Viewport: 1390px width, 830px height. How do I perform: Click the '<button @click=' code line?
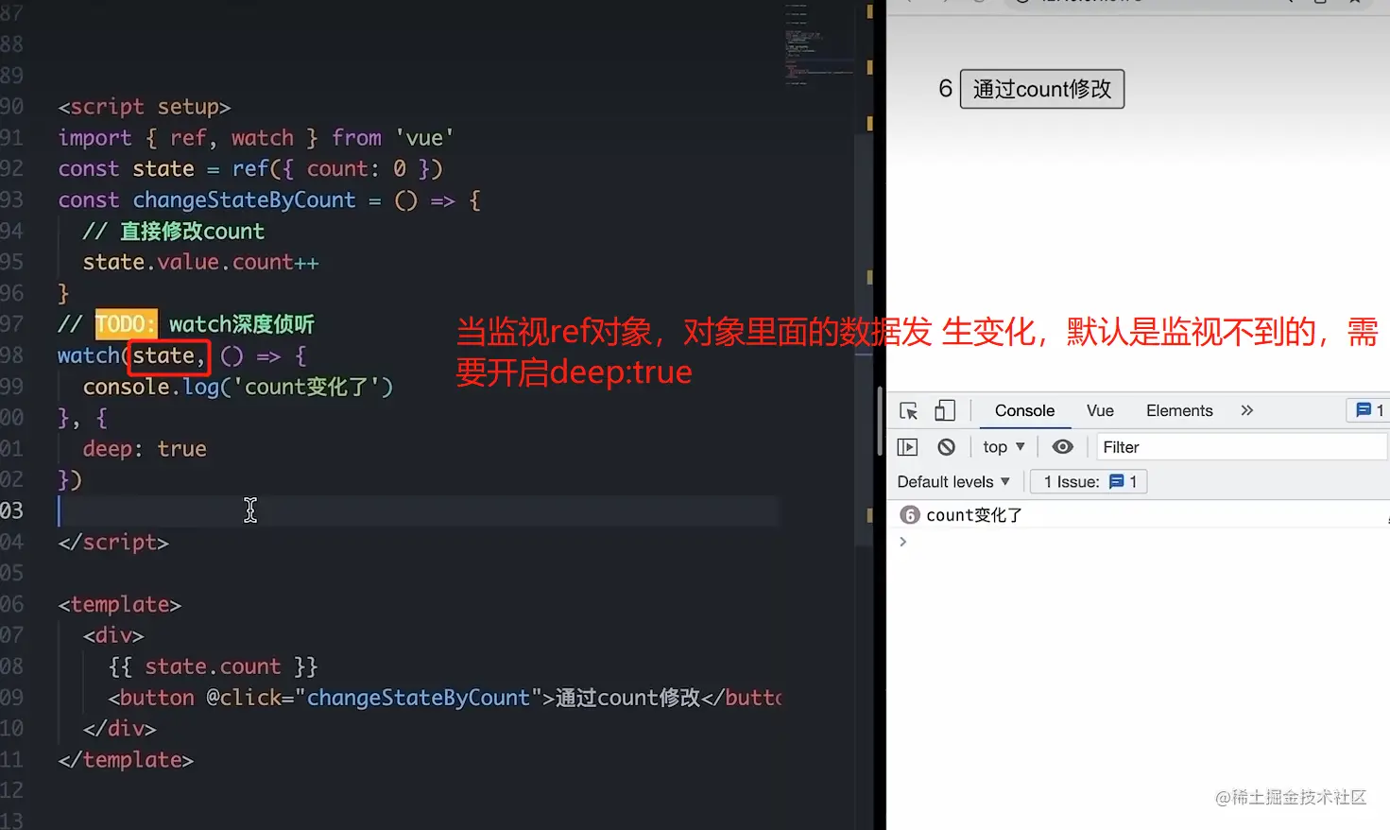tap(445, 698)
